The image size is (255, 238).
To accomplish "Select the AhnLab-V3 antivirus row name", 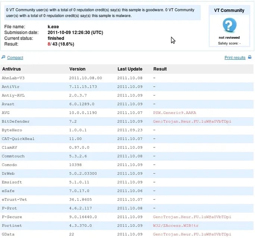I will (x=13, y=78).
